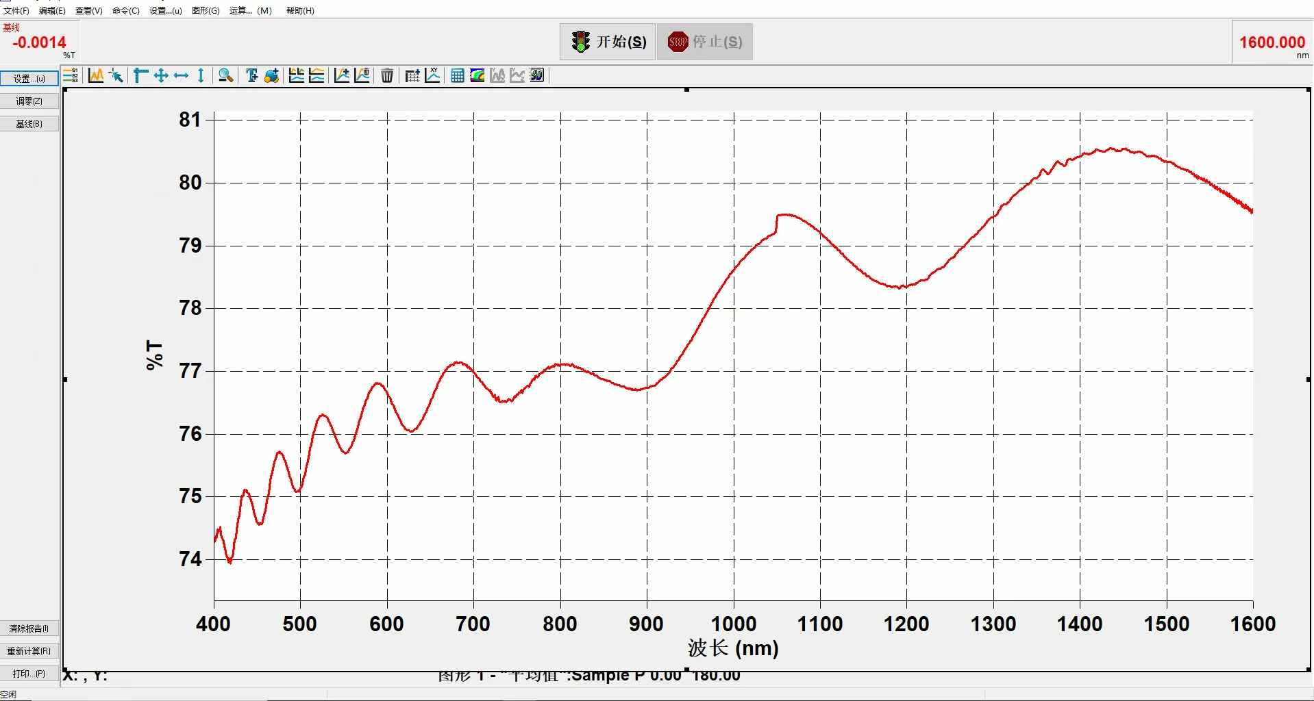Click the add text annotation T icon
Screen dimensions: 1314x701
click(251, 75)
